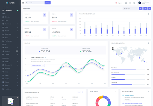
Task: Click the Sydney revenue progress bar
Action: (x=128, y=79)
